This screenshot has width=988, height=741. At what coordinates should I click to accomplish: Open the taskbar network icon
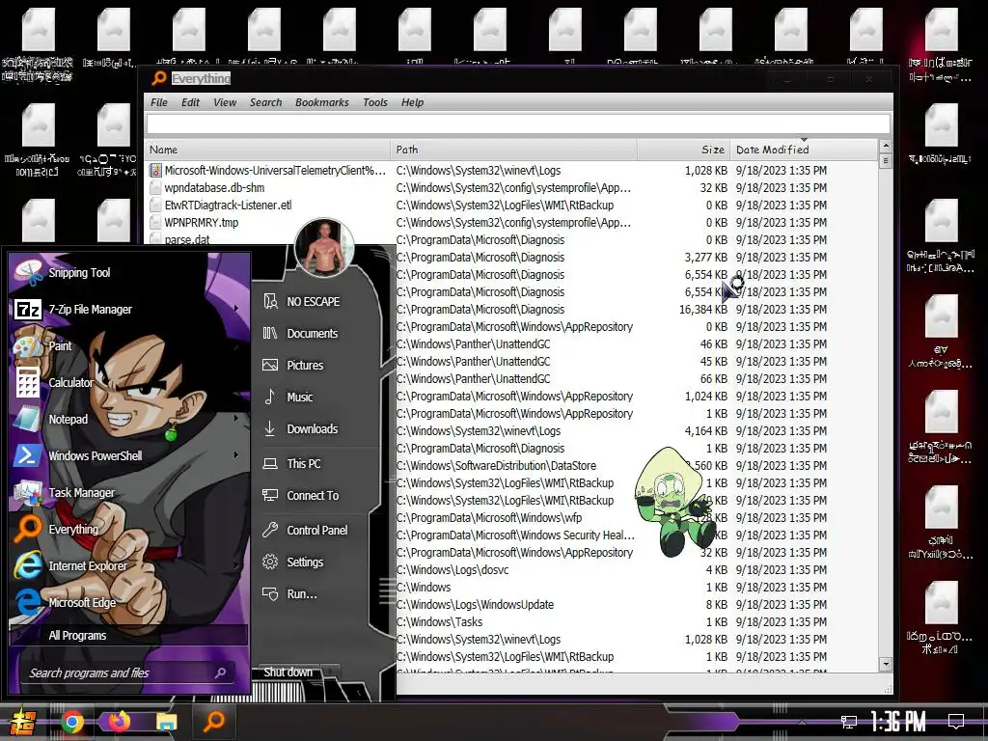pyautogui.click(x=849, y=722)
